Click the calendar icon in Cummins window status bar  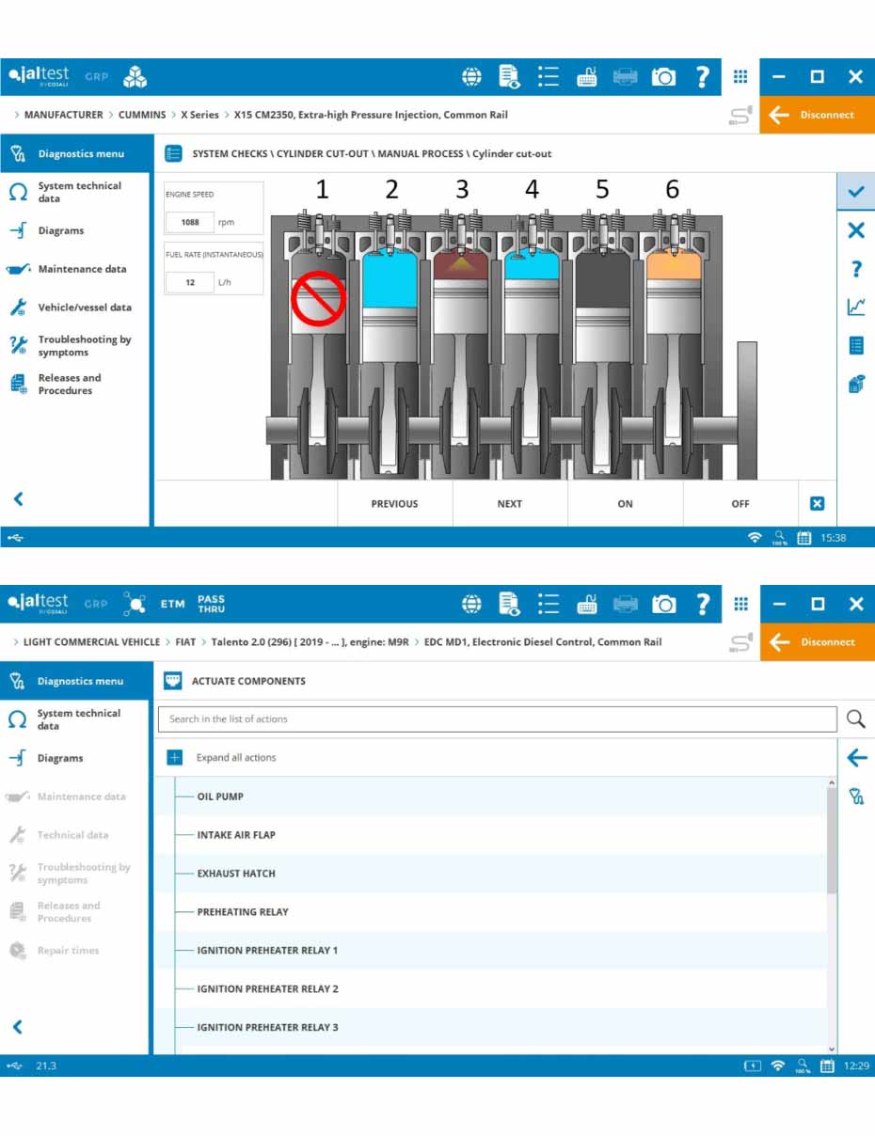point(804,538)
